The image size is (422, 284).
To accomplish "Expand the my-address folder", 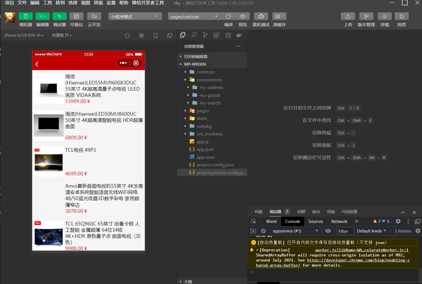I will [212, 88].
